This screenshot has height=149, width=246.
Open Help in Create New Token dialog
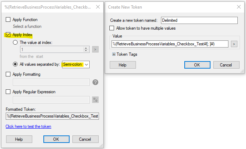pyautogui.click(x=123, y=65)
